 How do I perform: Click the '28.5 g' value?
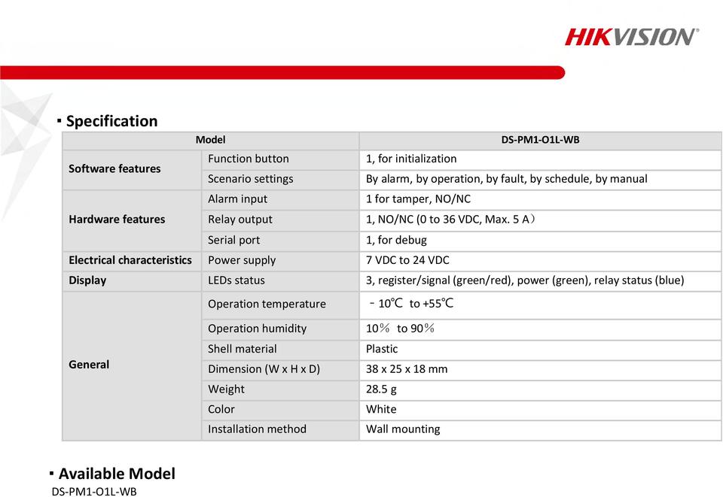[x=381, y=389]
